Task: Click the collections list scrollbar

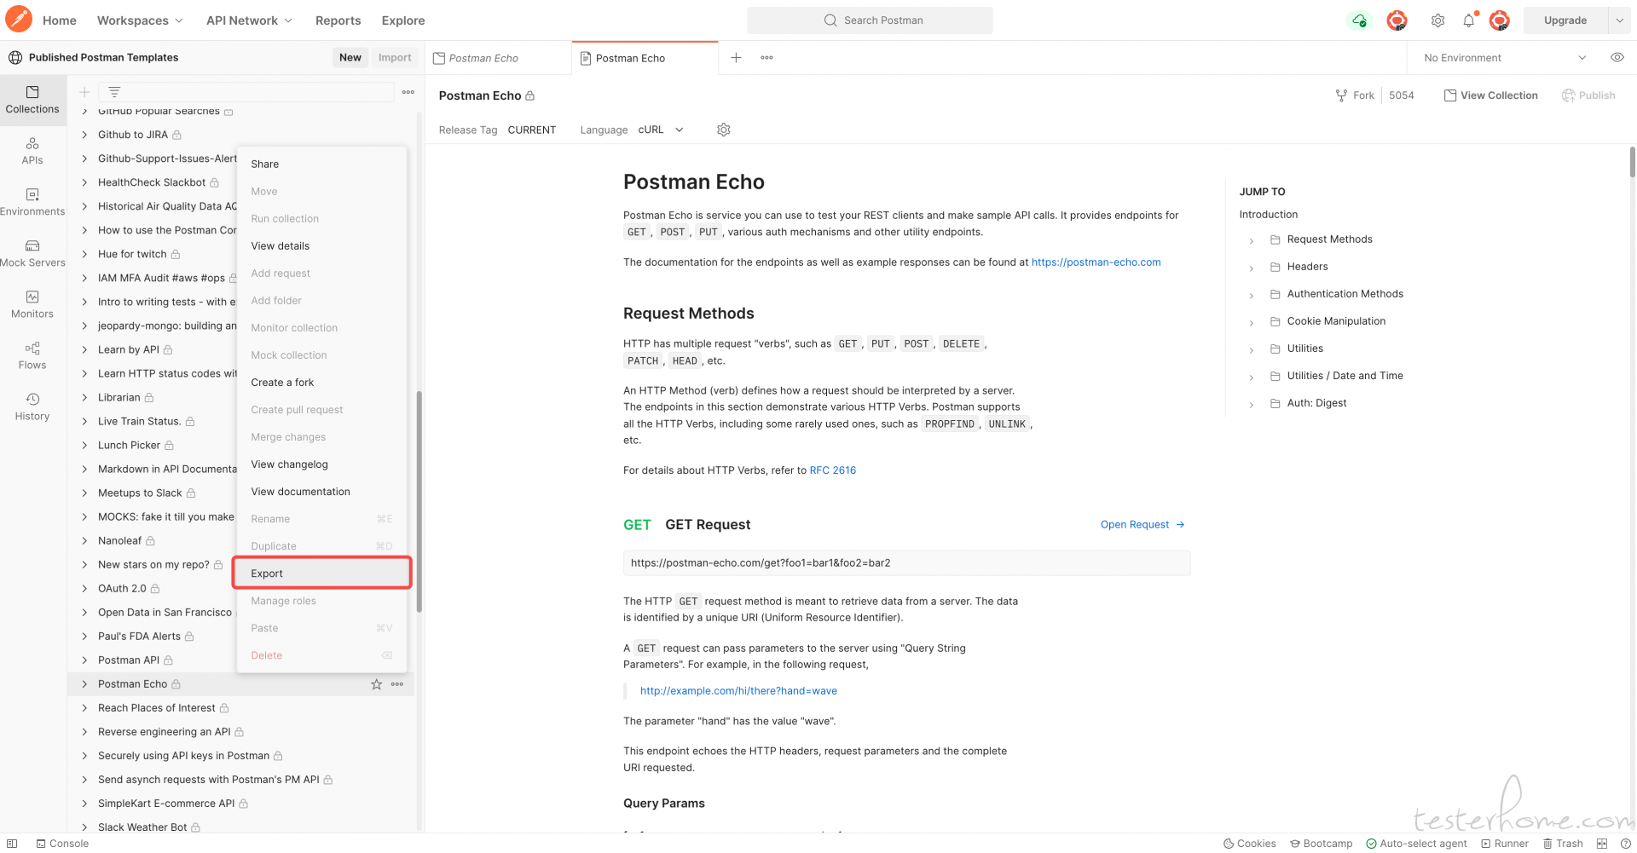Action: (x=419, y=502)
